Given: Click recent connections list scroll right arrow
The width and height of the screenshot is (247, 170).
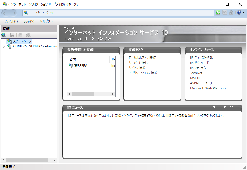Looking at the screenshot, I should (113, 94).
